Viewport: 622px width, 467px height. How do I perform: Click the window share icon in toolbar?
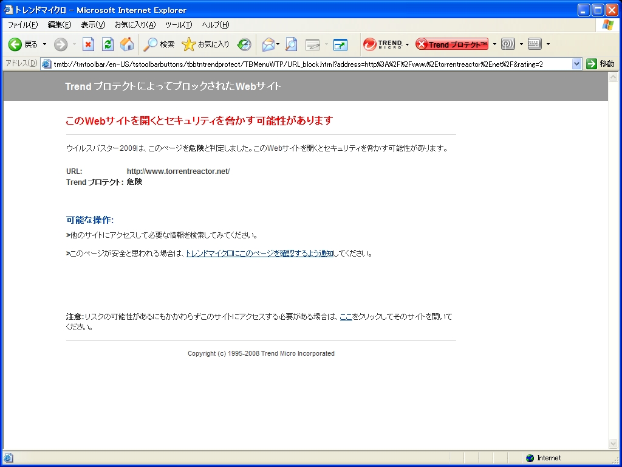[x=340, y=44]
